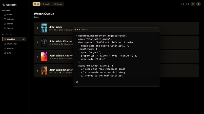This screenshot has width=204, height=114.
Task: Click the queue count icon showing 4
Action: pos(182,4)
